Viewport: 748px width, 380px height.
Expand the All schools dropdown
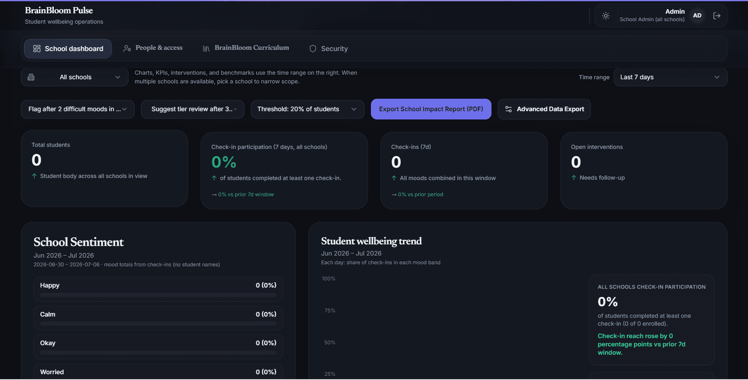(x=75, y=77)
